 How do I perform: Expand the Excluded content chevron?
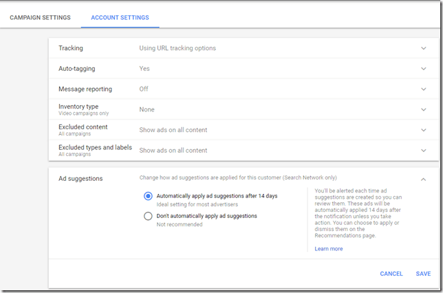(424, 129)
